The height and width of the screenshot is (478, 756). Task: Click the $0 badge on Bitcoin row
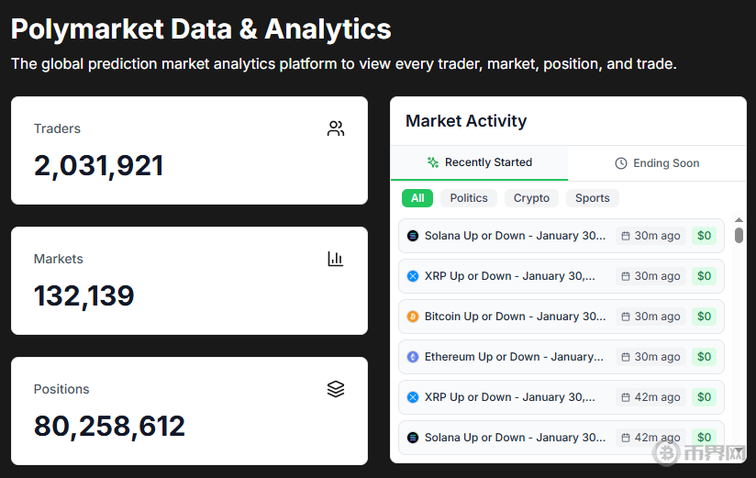coord(704,317)
